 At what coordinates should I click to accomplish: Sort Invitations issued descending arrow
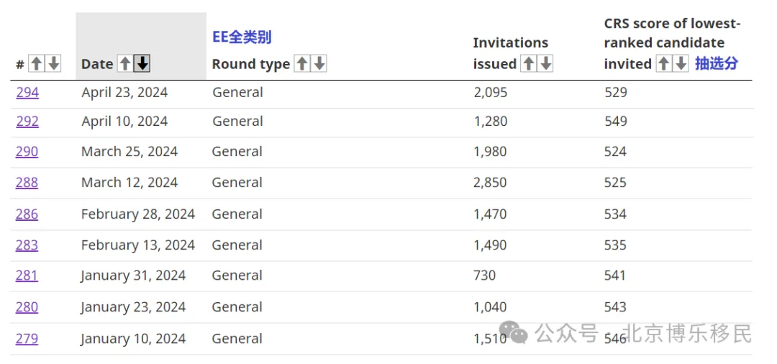pyautogui.click(x=545, y=63)
